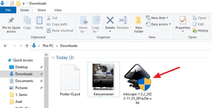Click the Today (3) group header text

(x=65, y=58)
